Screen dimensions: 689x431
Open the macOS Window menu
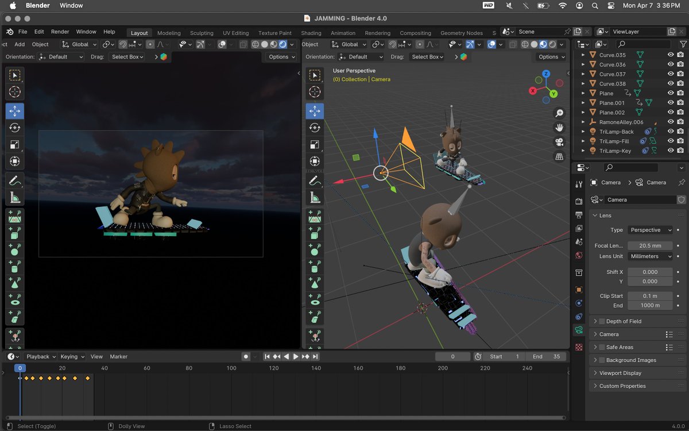point(71,5)
